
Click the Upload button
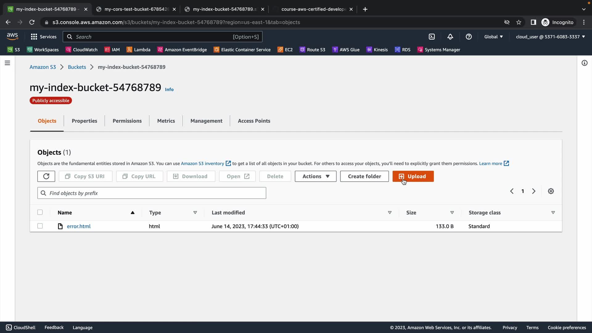[413, 176]
